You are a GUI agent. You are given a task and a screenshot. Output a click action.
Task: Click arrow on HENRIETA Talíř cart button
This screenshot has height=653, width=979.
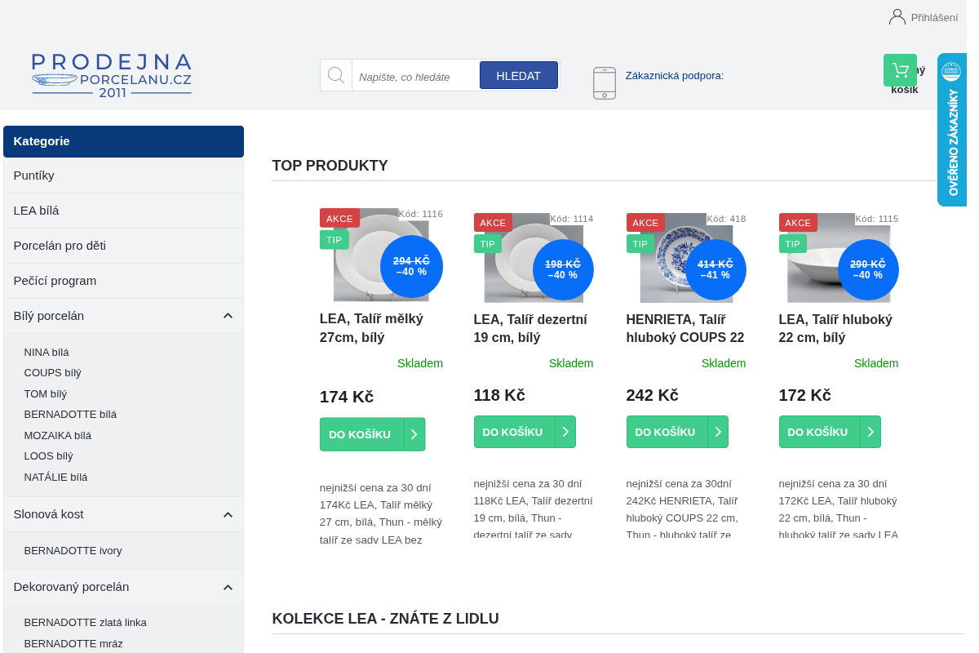[x=718, y=432]
